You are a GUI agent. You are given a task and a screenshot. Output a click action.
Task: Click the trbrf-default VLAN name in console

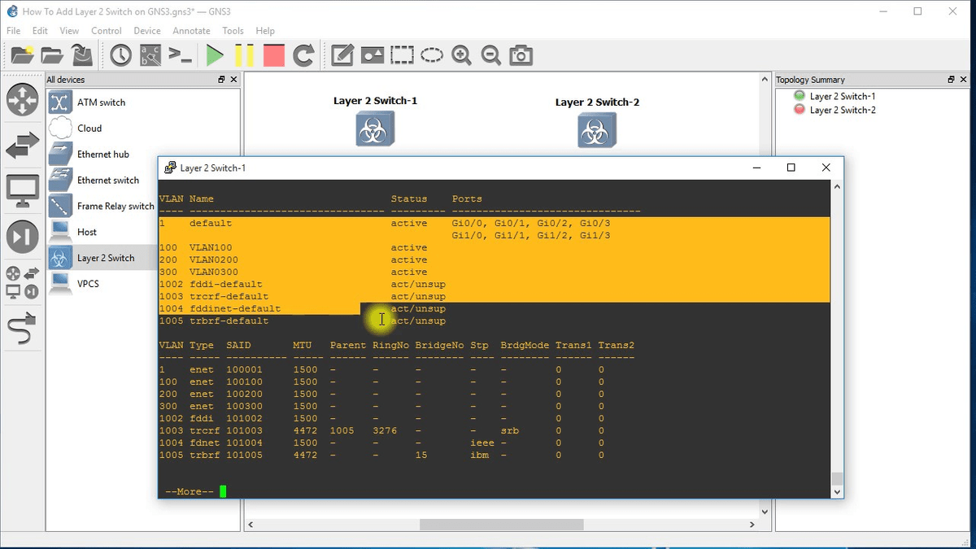(x=229, y=321)
